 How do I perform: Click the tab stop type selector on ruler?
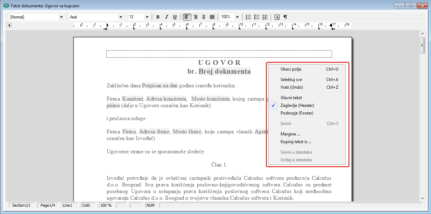point(9,25)
